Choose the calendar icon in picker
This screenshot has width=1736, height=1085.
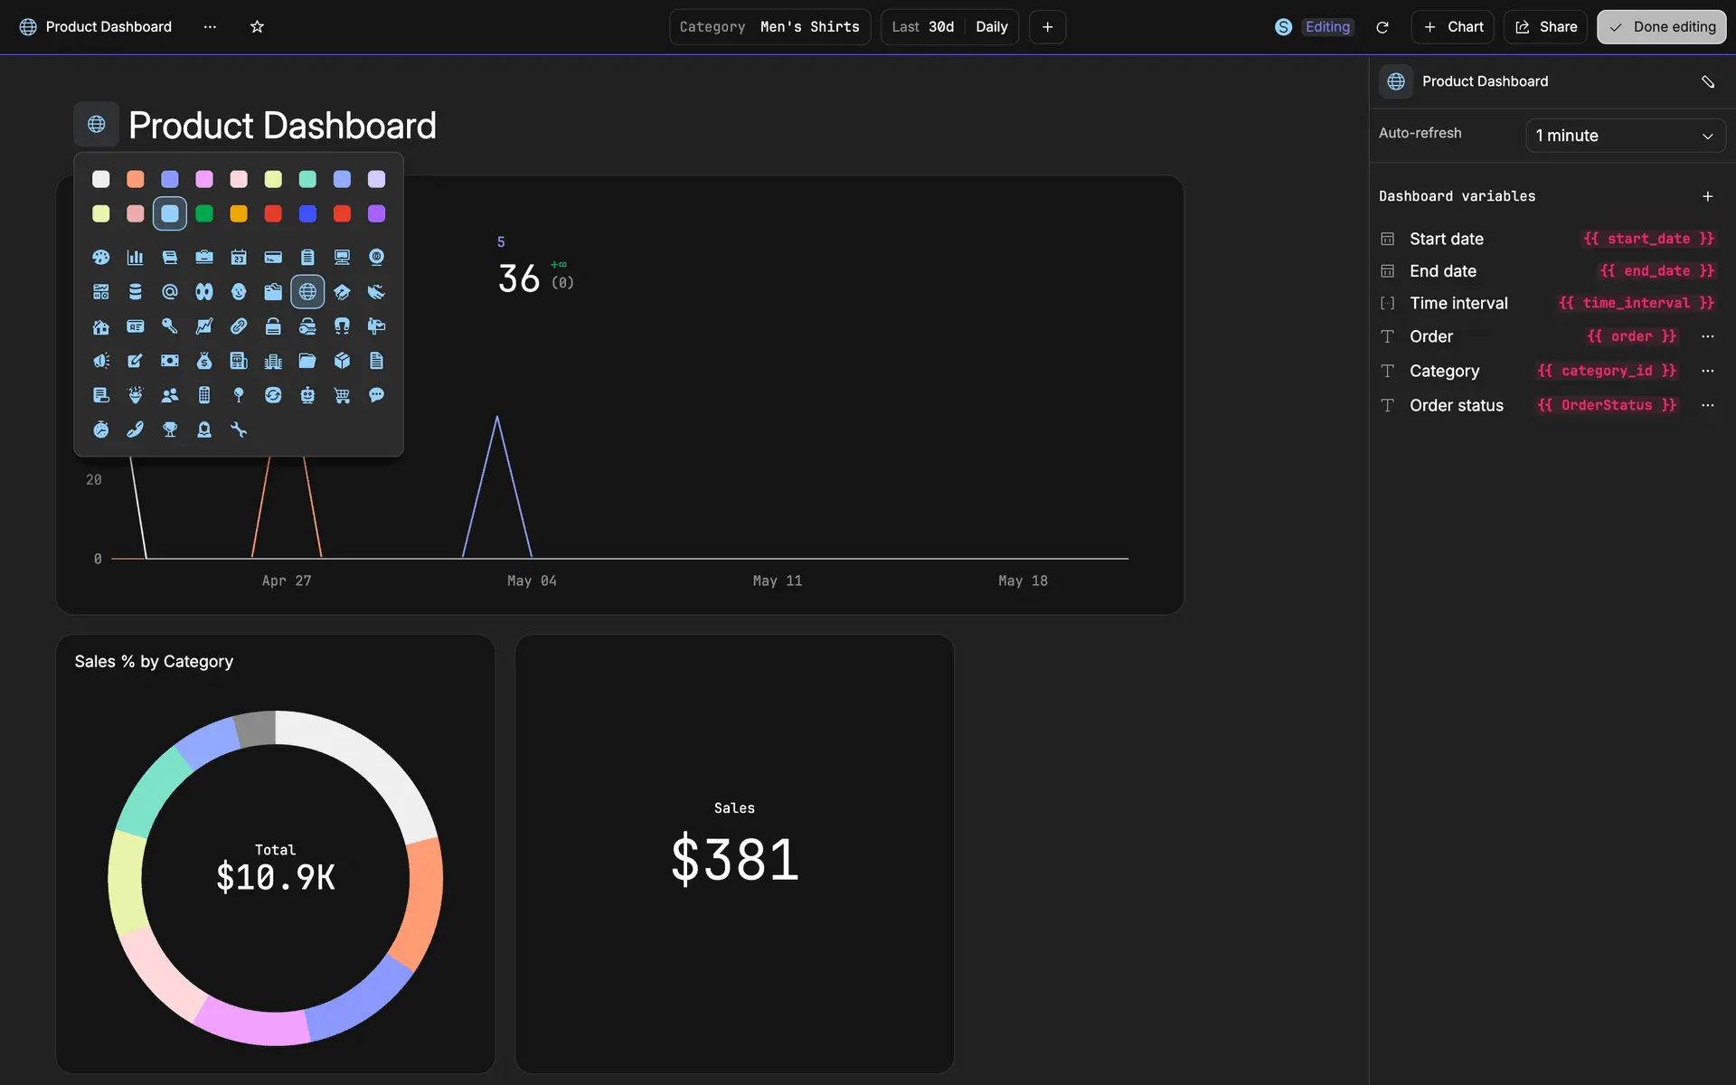tap(239, 258)
